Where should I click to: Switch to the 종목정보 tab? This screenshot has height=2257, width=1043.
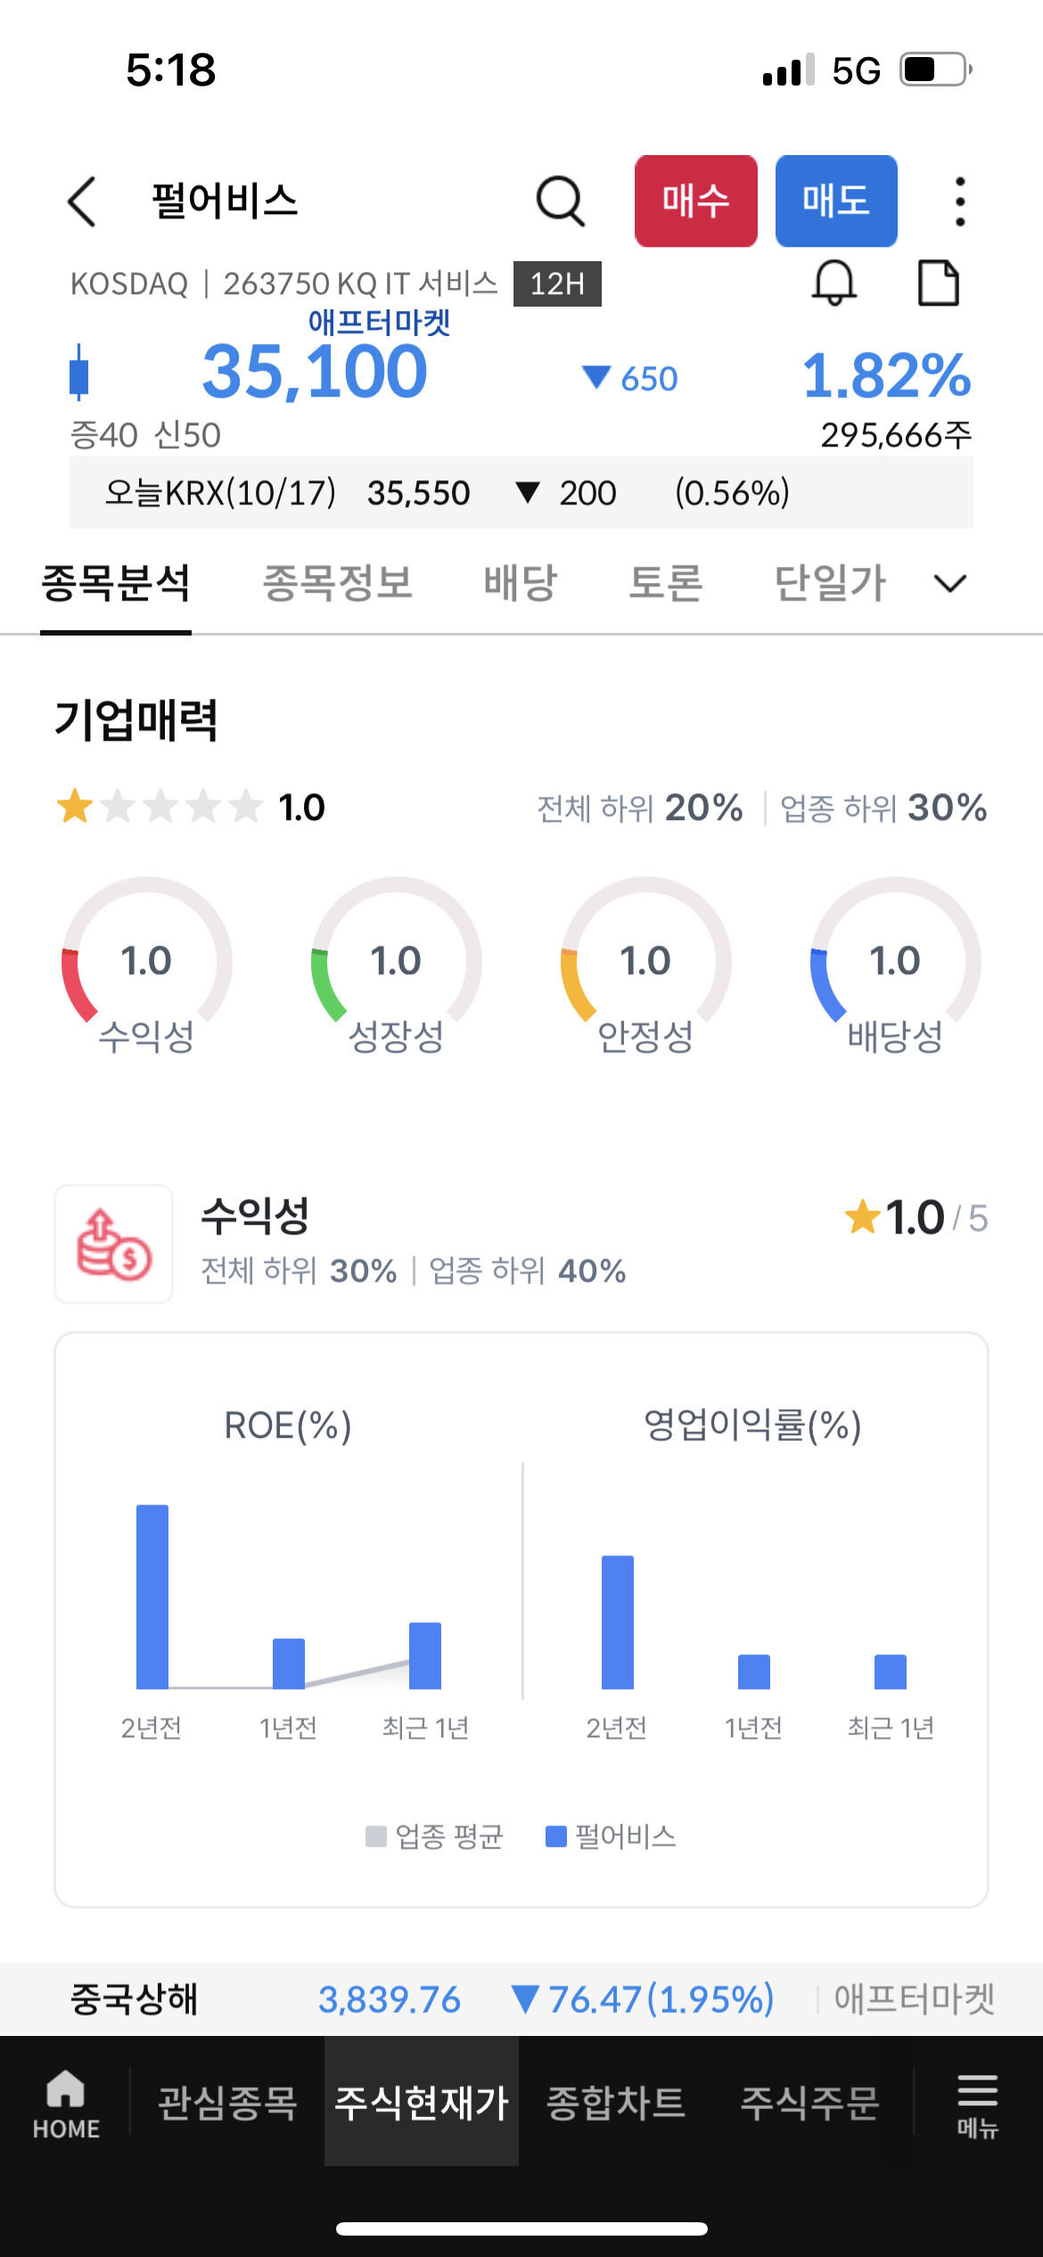coord(338,583)
